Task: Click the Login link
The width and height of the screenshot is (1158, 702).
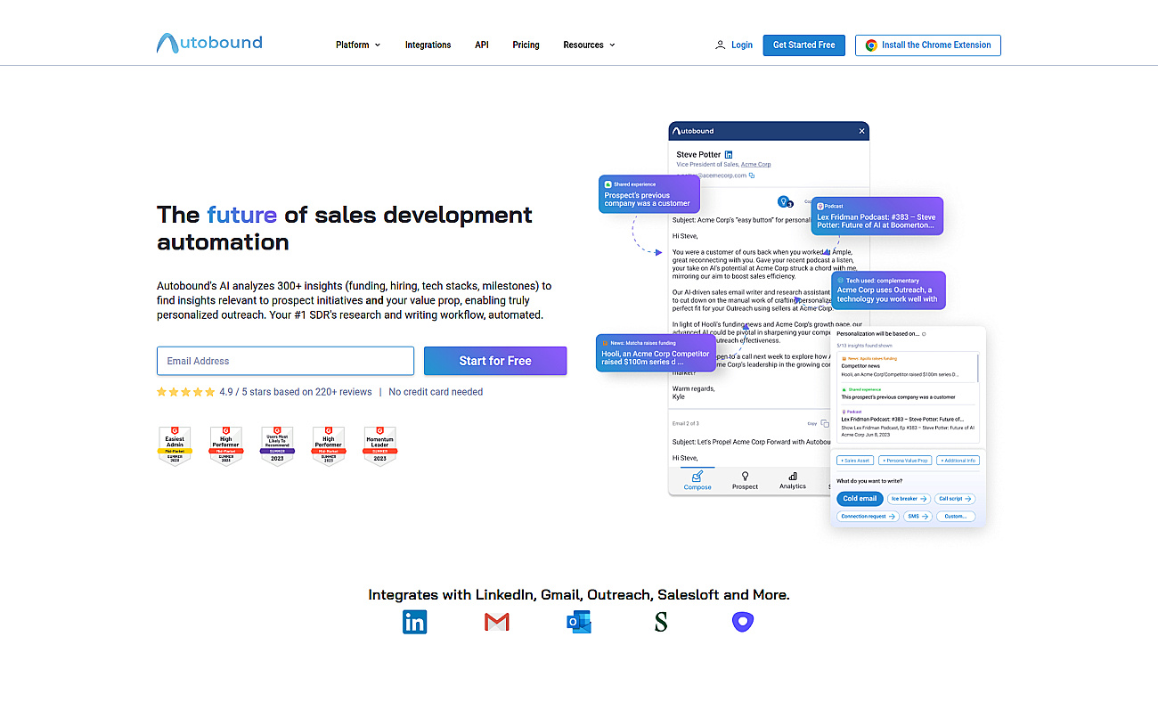Action: point(734,45)
